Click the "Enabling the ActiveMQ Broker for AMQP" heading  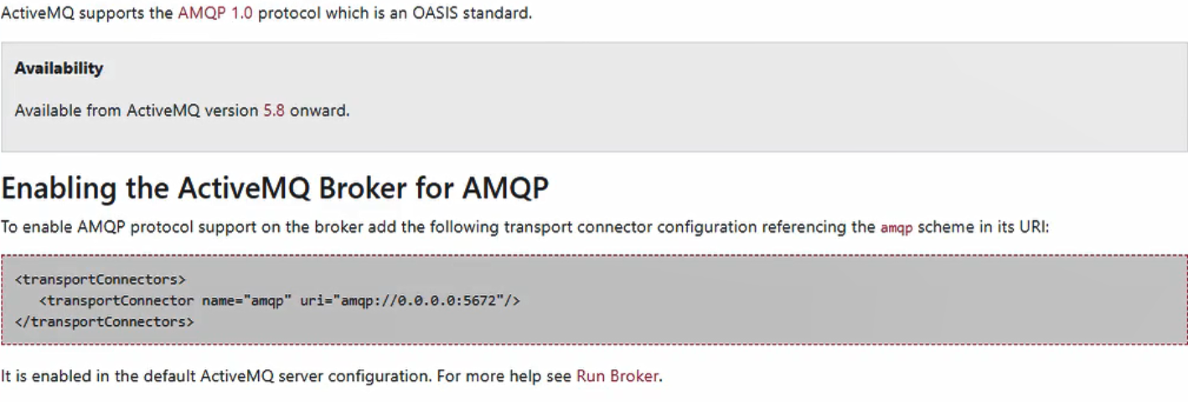(x=275, y=188)
